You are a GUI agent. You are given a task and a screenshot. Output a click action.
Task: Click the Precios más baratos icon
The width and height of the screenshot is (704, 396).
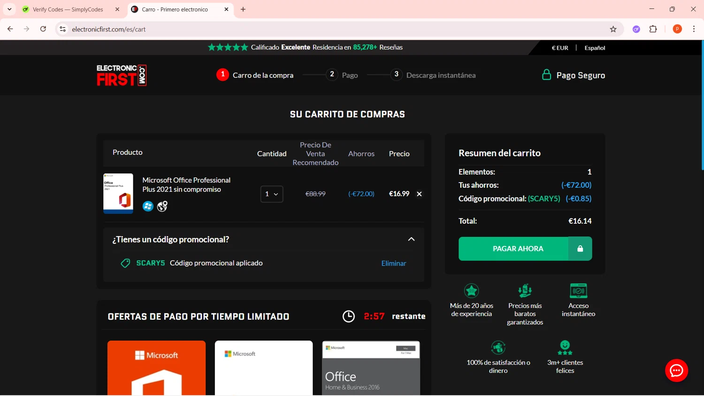(525, 290)
